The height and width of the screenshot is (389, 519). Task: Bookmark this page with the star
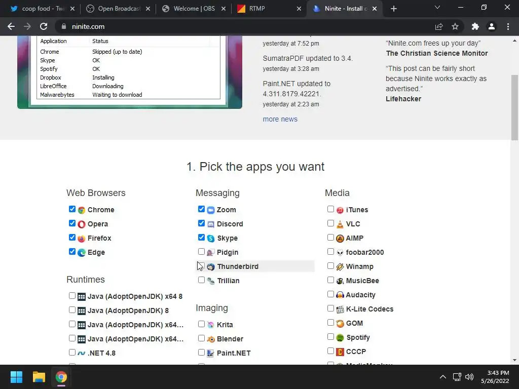455,26
